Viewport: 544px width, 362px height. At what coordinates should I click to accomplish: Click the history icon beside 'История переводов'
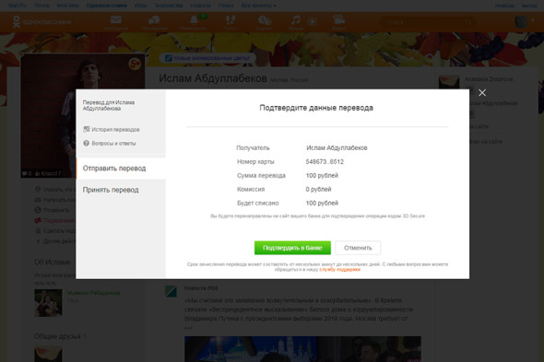(87, 129)
